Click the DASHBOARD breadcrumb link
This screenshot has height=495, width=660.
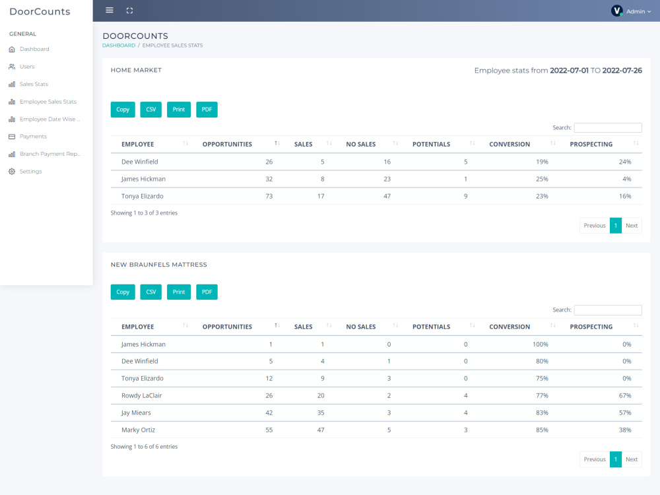click(x=119, y=46)
